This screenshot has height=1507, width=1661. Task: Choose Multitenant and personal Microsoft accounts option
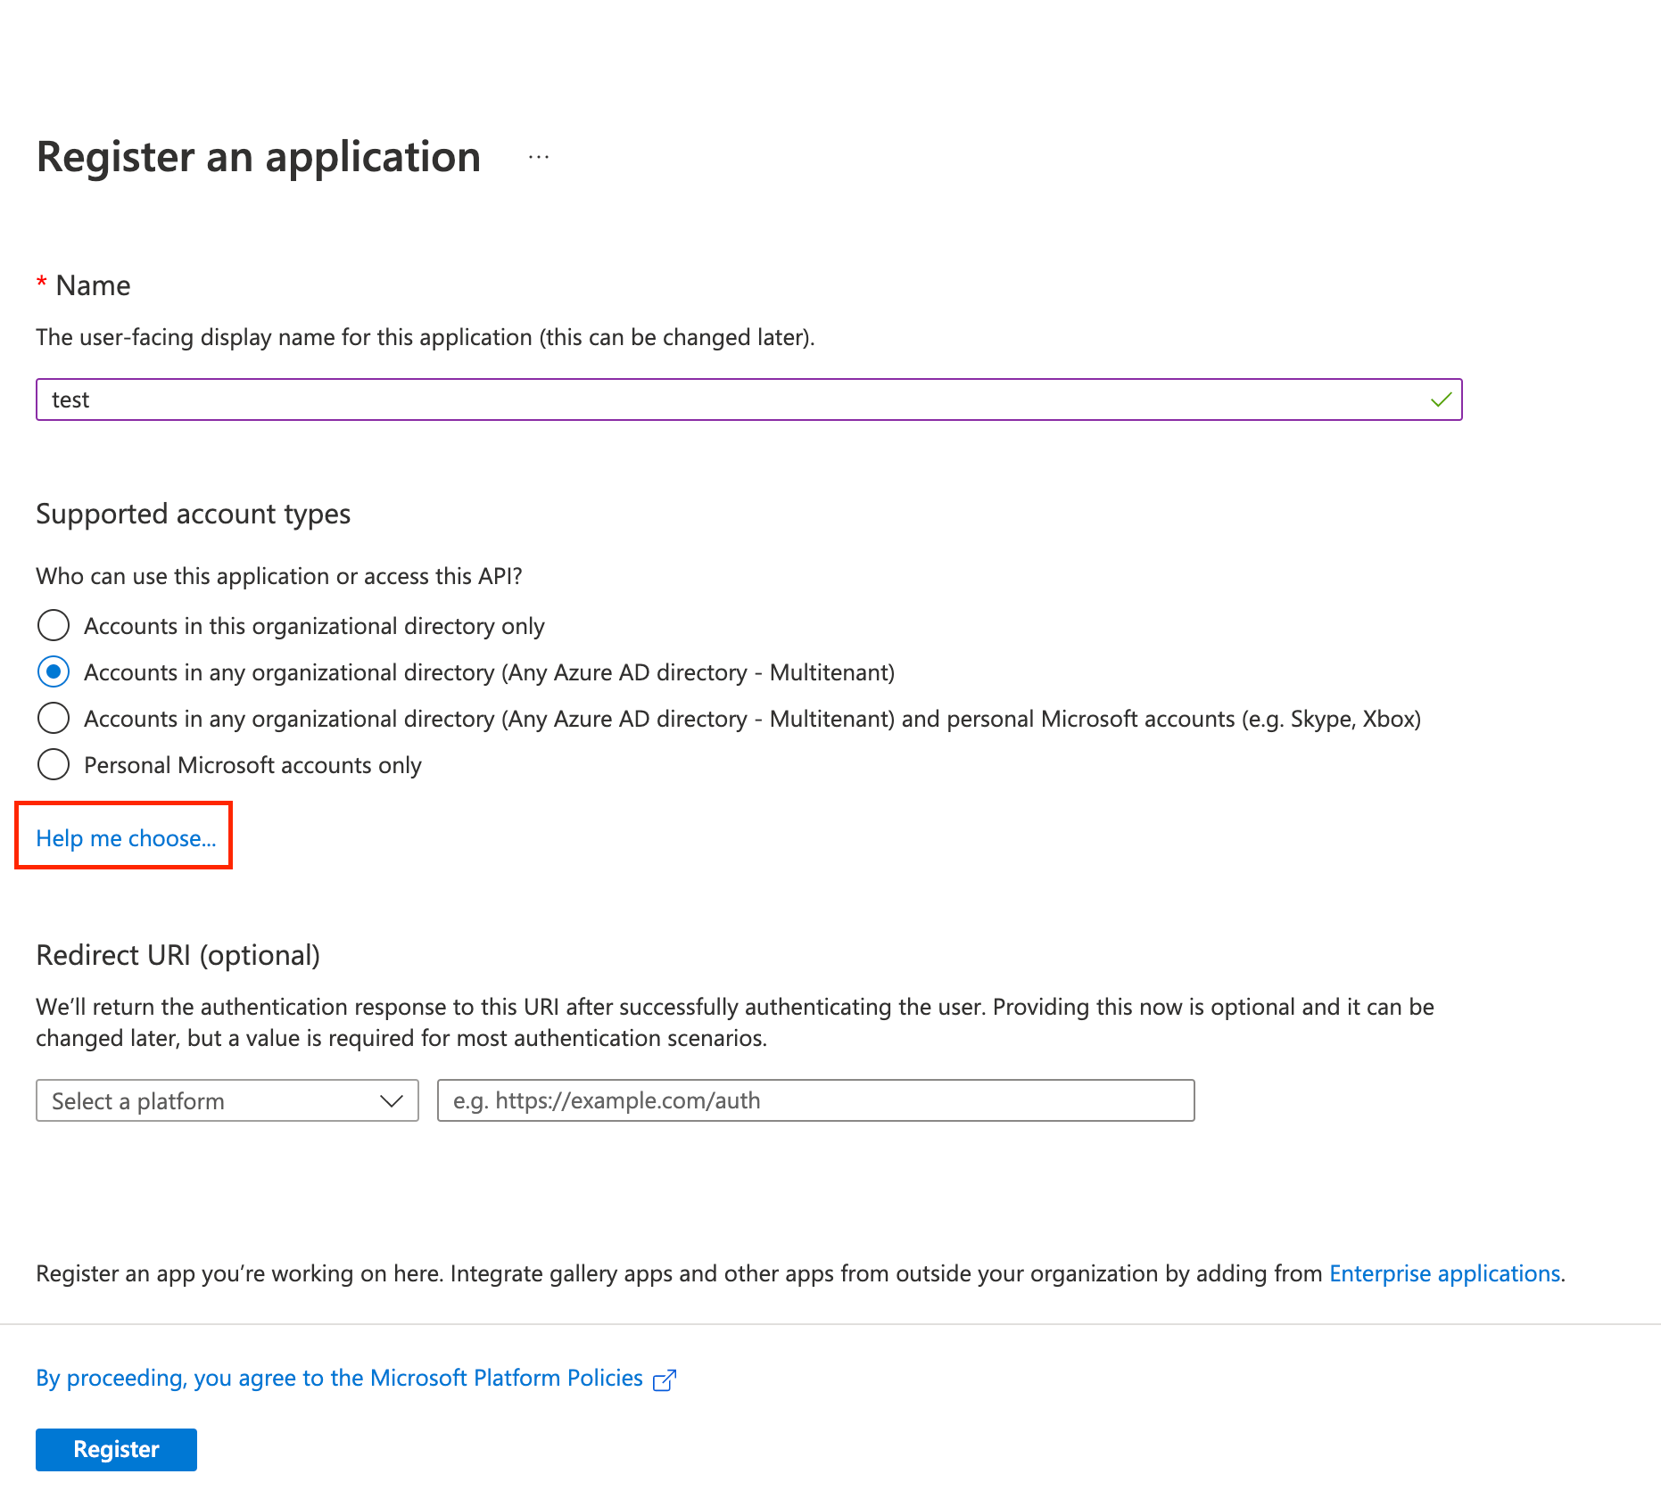coord(54,719)
